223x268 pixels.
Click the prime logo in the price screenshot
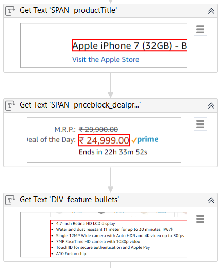(145, 140)
